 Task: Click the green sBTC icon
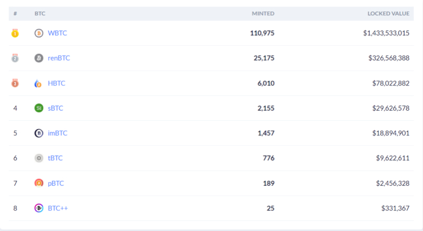(39, 108)
